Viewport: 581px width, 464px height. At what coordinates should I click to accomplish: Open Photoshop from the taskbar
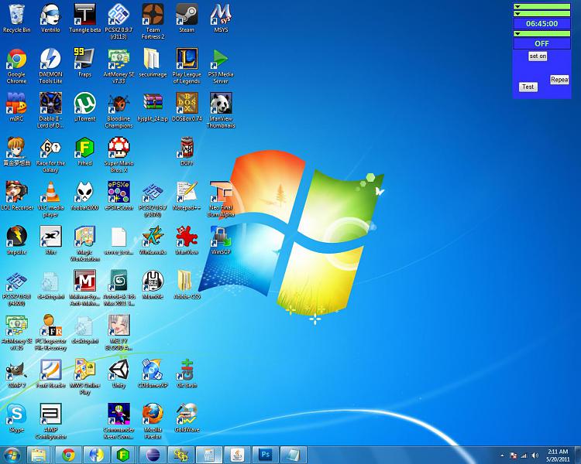[x=265, y=455]
